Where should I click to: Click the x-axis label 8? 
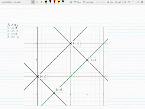(104, 94)
